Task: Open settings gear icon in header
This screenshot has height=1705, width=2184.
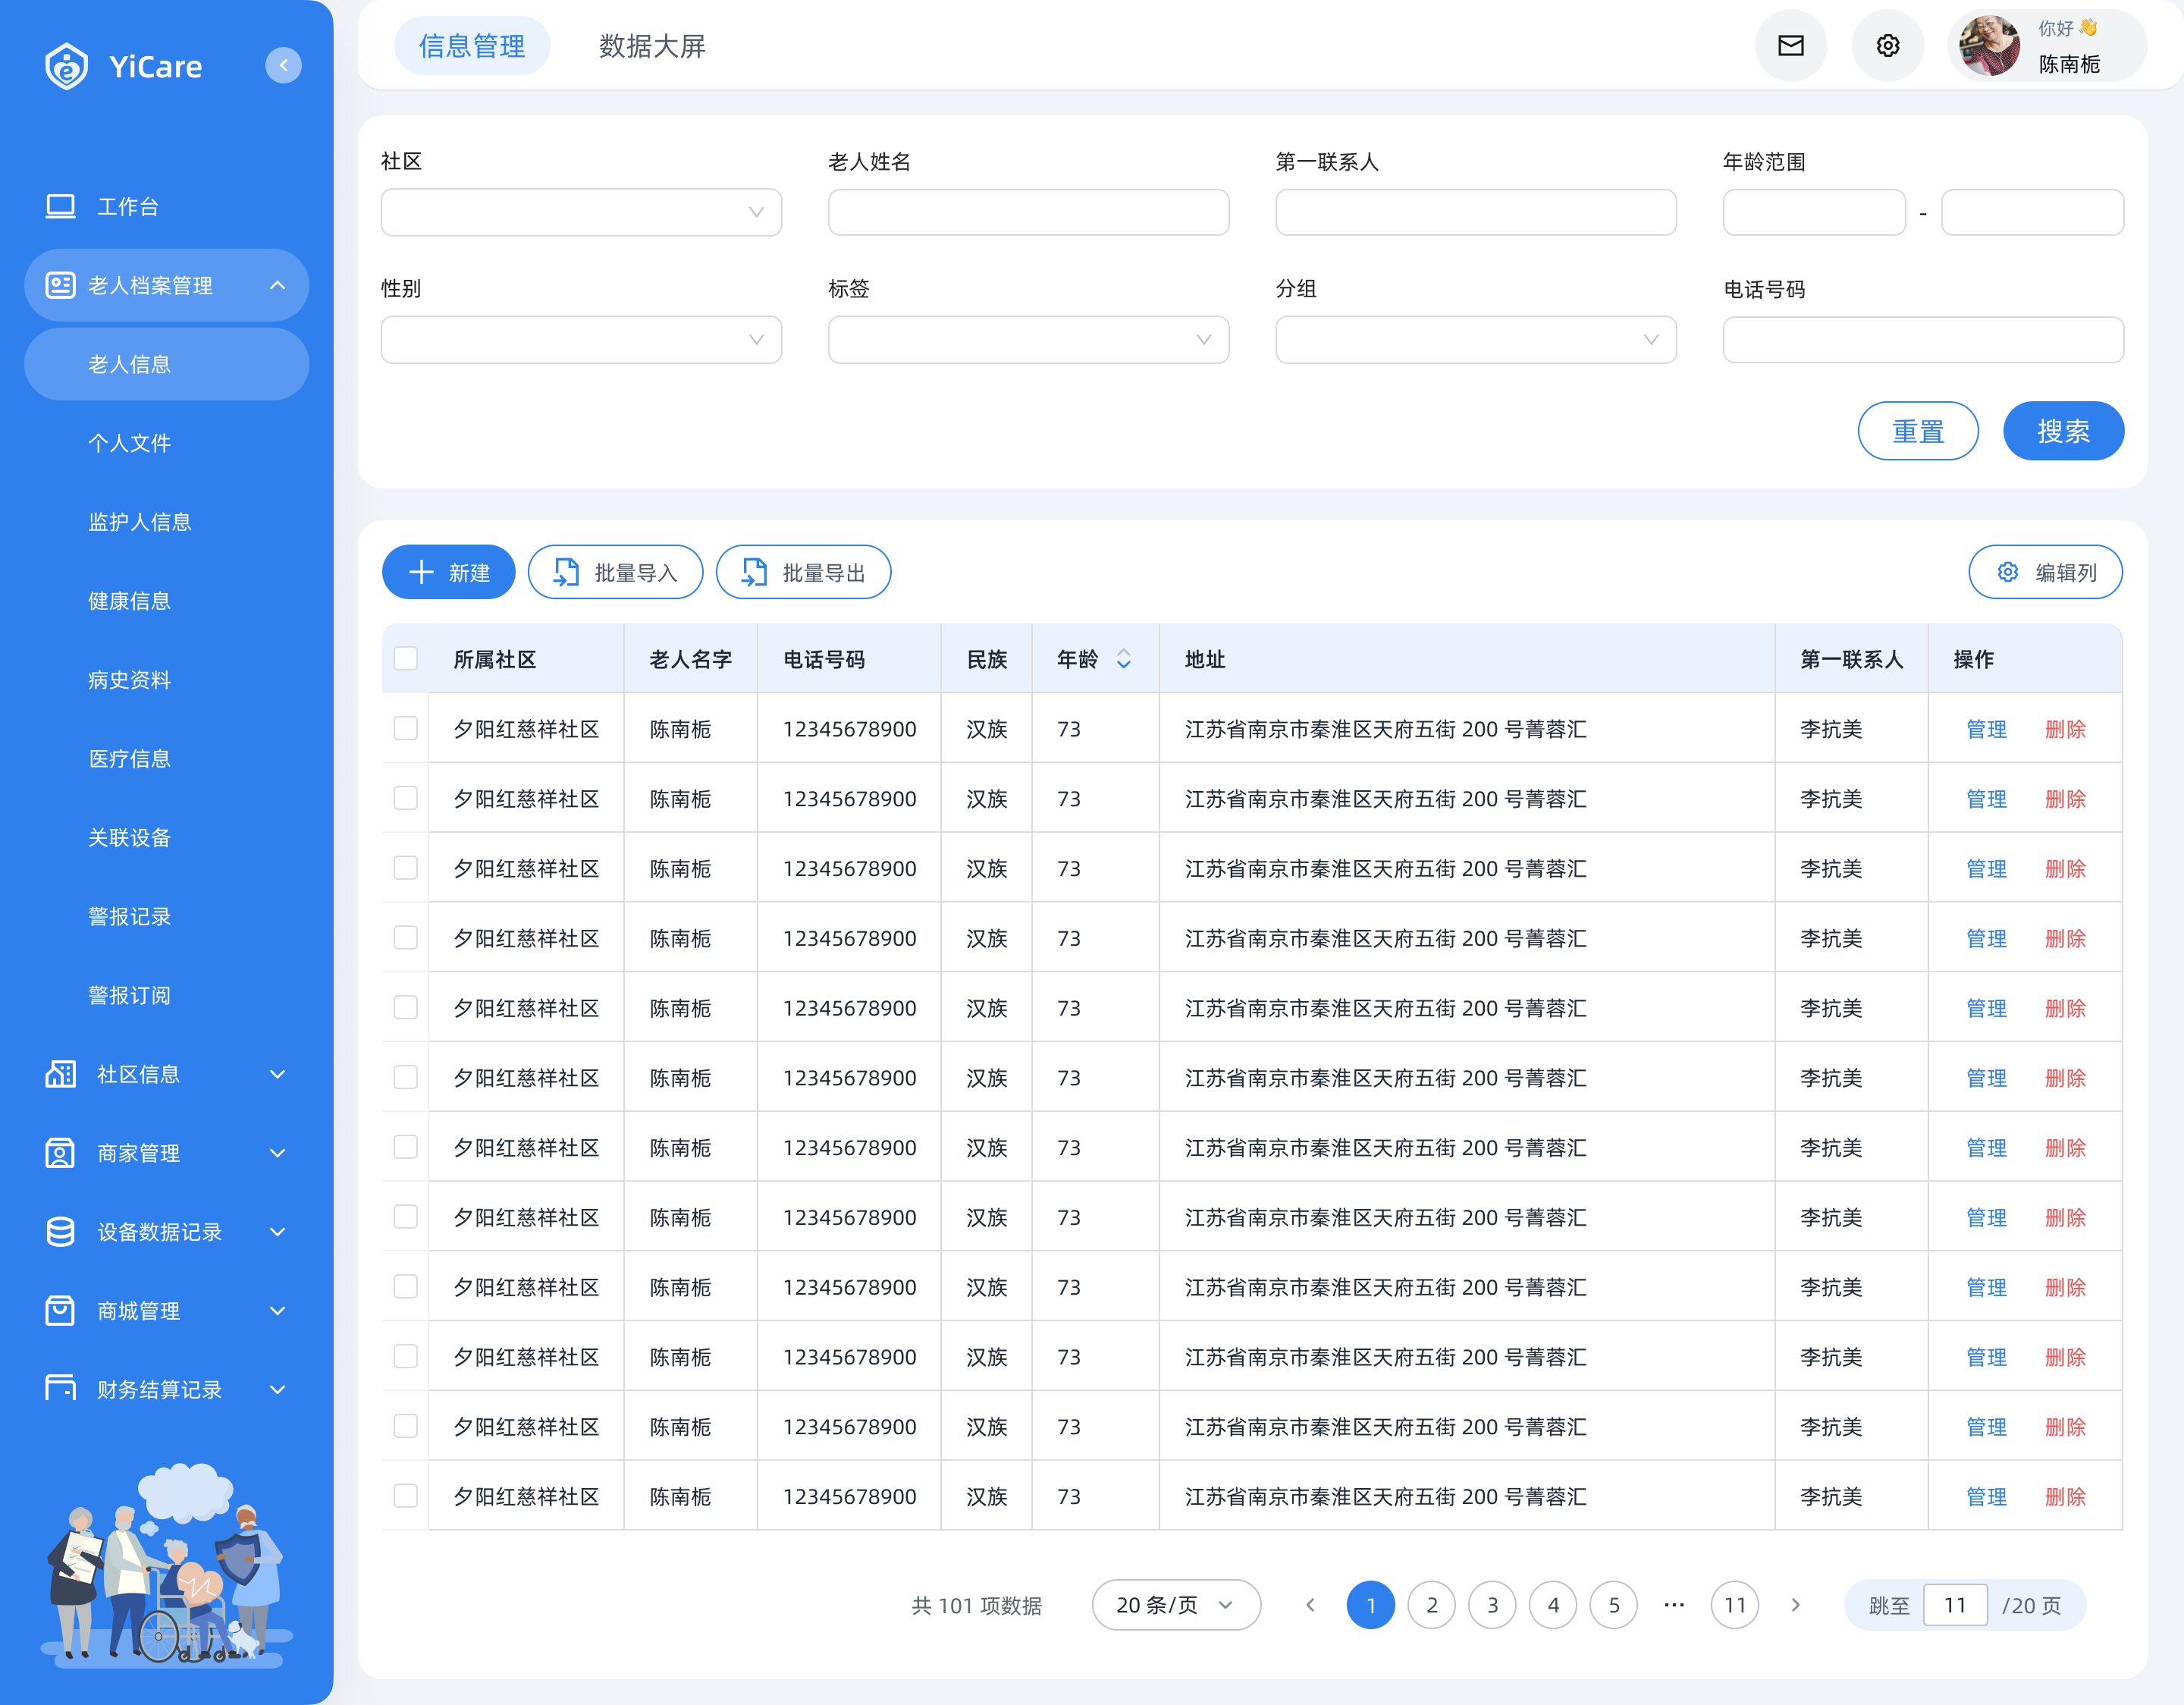Action: pyautogui.click(x=1887, y=46)
